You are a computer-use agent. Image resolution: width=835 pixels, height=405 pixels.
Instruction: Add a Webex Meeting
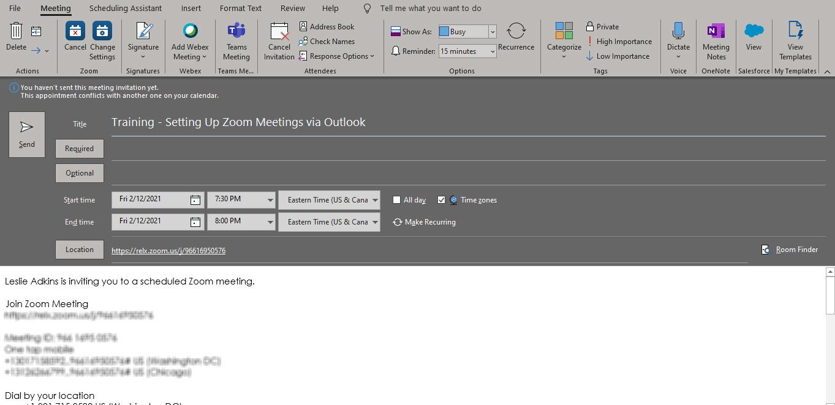point(190,41)
